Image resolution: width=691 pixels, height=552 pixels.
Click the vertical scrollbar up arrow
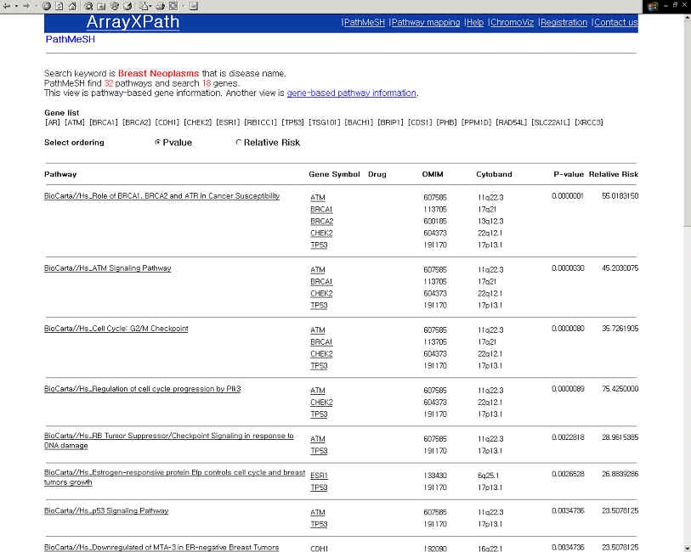687,18
